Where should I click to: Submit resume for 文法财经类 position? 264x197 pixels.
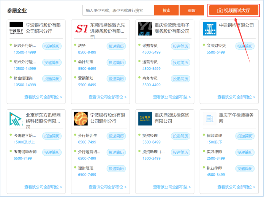245,46
